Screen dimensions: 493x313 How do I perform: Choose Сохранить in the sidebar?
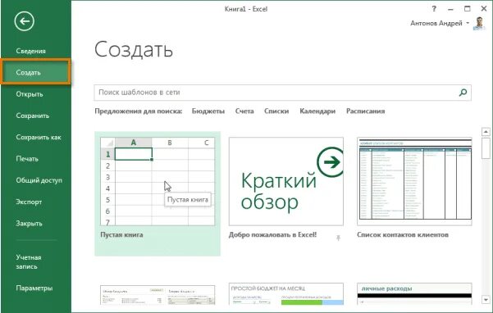[33, 116]
